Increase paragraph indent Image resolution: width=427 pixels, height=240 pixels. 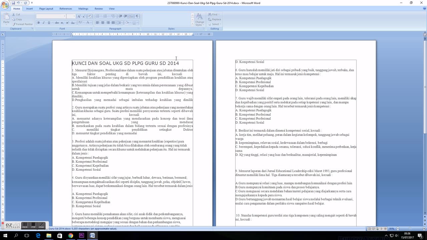click(x=125, y=16)
